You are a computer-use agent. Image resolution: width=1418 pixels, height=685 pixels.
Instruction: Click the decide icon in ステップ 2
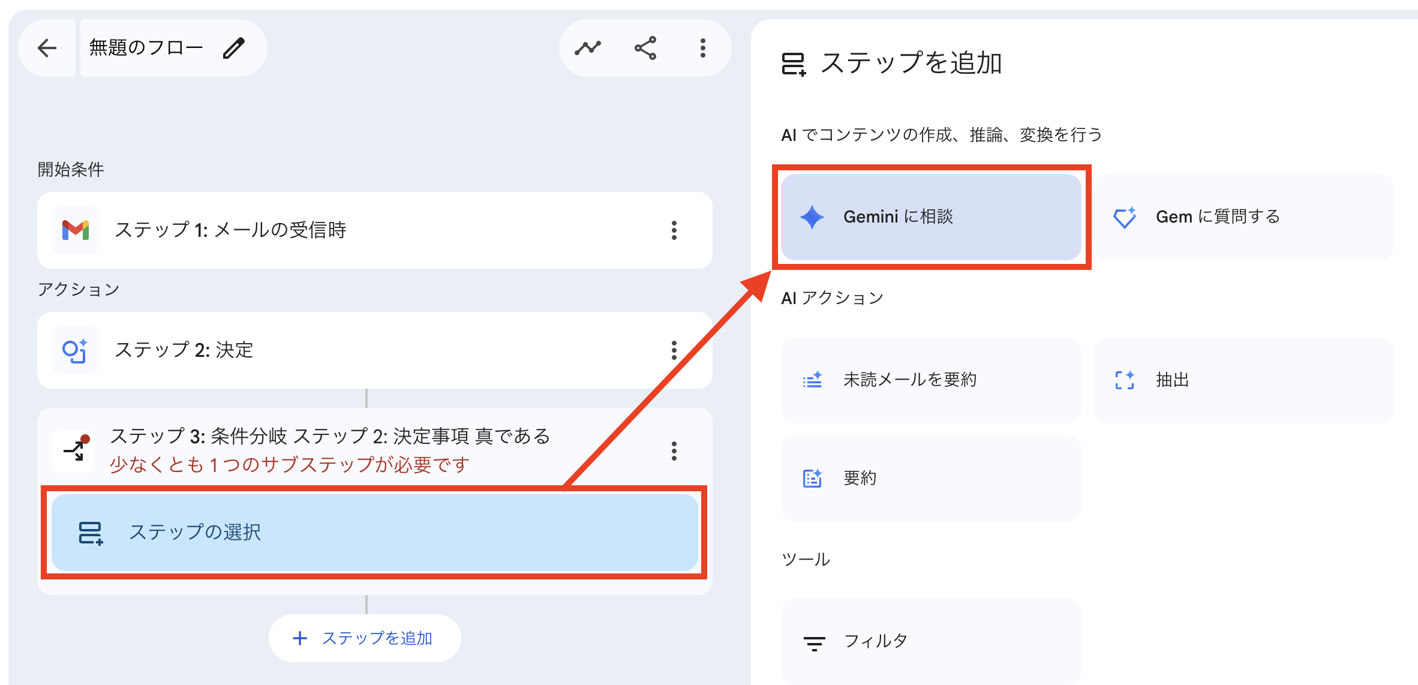pos(76,350)
